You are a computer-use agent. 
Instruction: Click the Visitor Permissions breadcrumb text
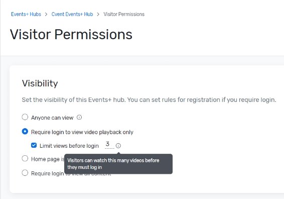pos(124,14)
